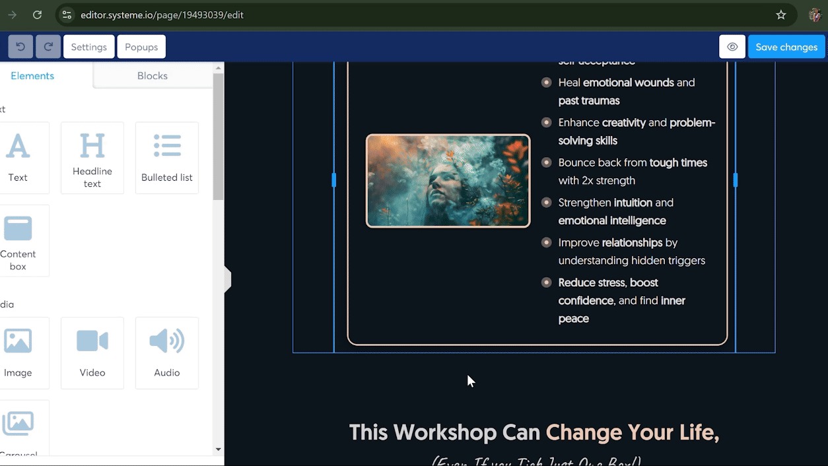The image size is (828, 466).
Task: Switch to the Blocks tab
Action: (x=153, y=76)
